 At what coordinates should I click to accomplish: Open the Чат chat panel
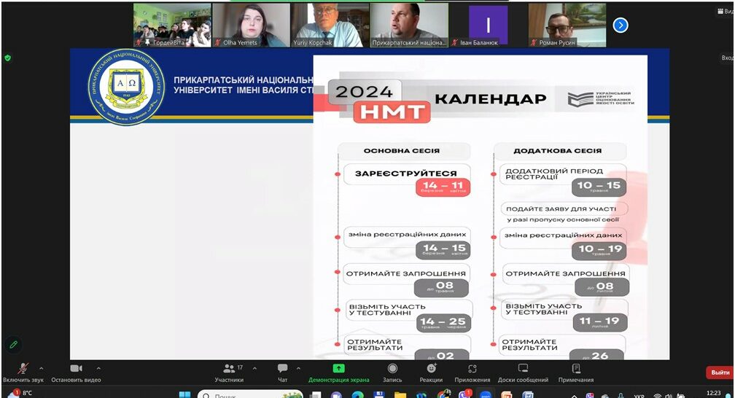(x=282, y=369)
